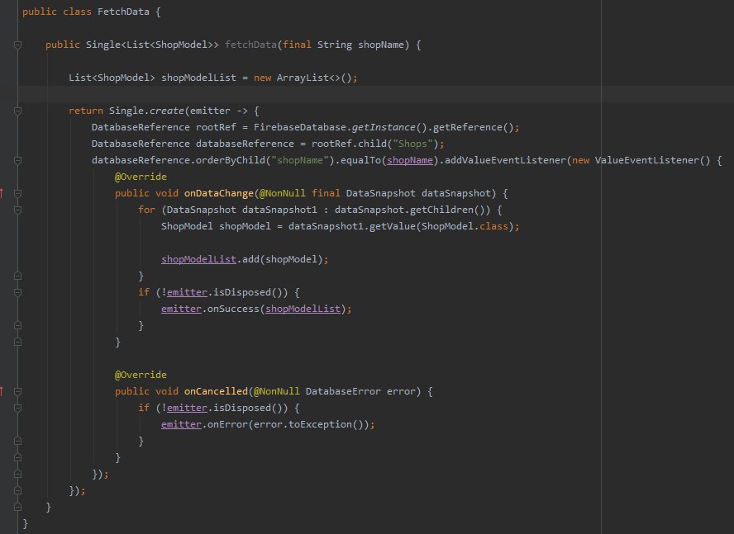Click getReference() on the rootRef line
The image size is (734, 534).
473,127
